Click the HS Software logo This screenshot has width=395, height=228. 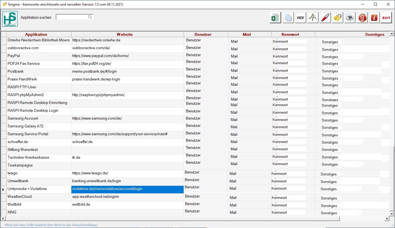point(10,19)
